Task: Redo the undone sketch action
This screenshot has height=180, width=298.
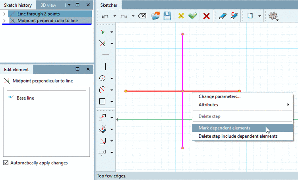Action: [124, 16]
